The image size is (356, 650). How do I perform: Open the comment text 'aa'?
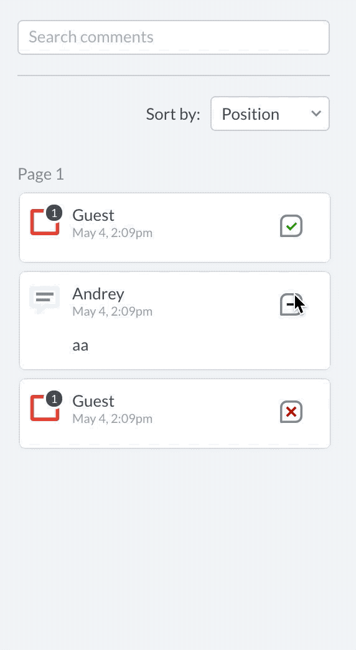(x=80, y=346)
